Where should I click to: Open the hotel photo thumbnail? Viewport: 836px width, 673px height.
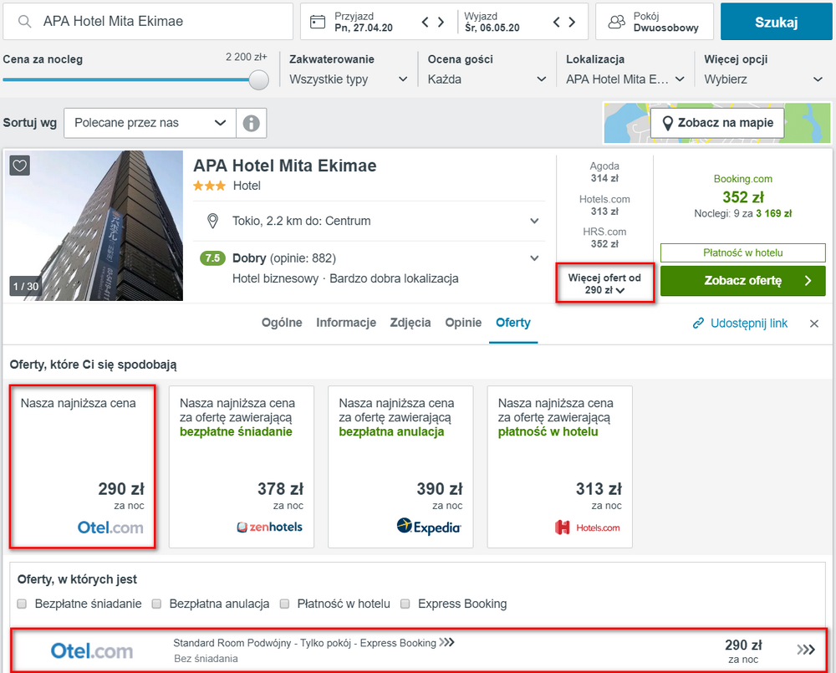pyautogui.click(x=94, y=226)
